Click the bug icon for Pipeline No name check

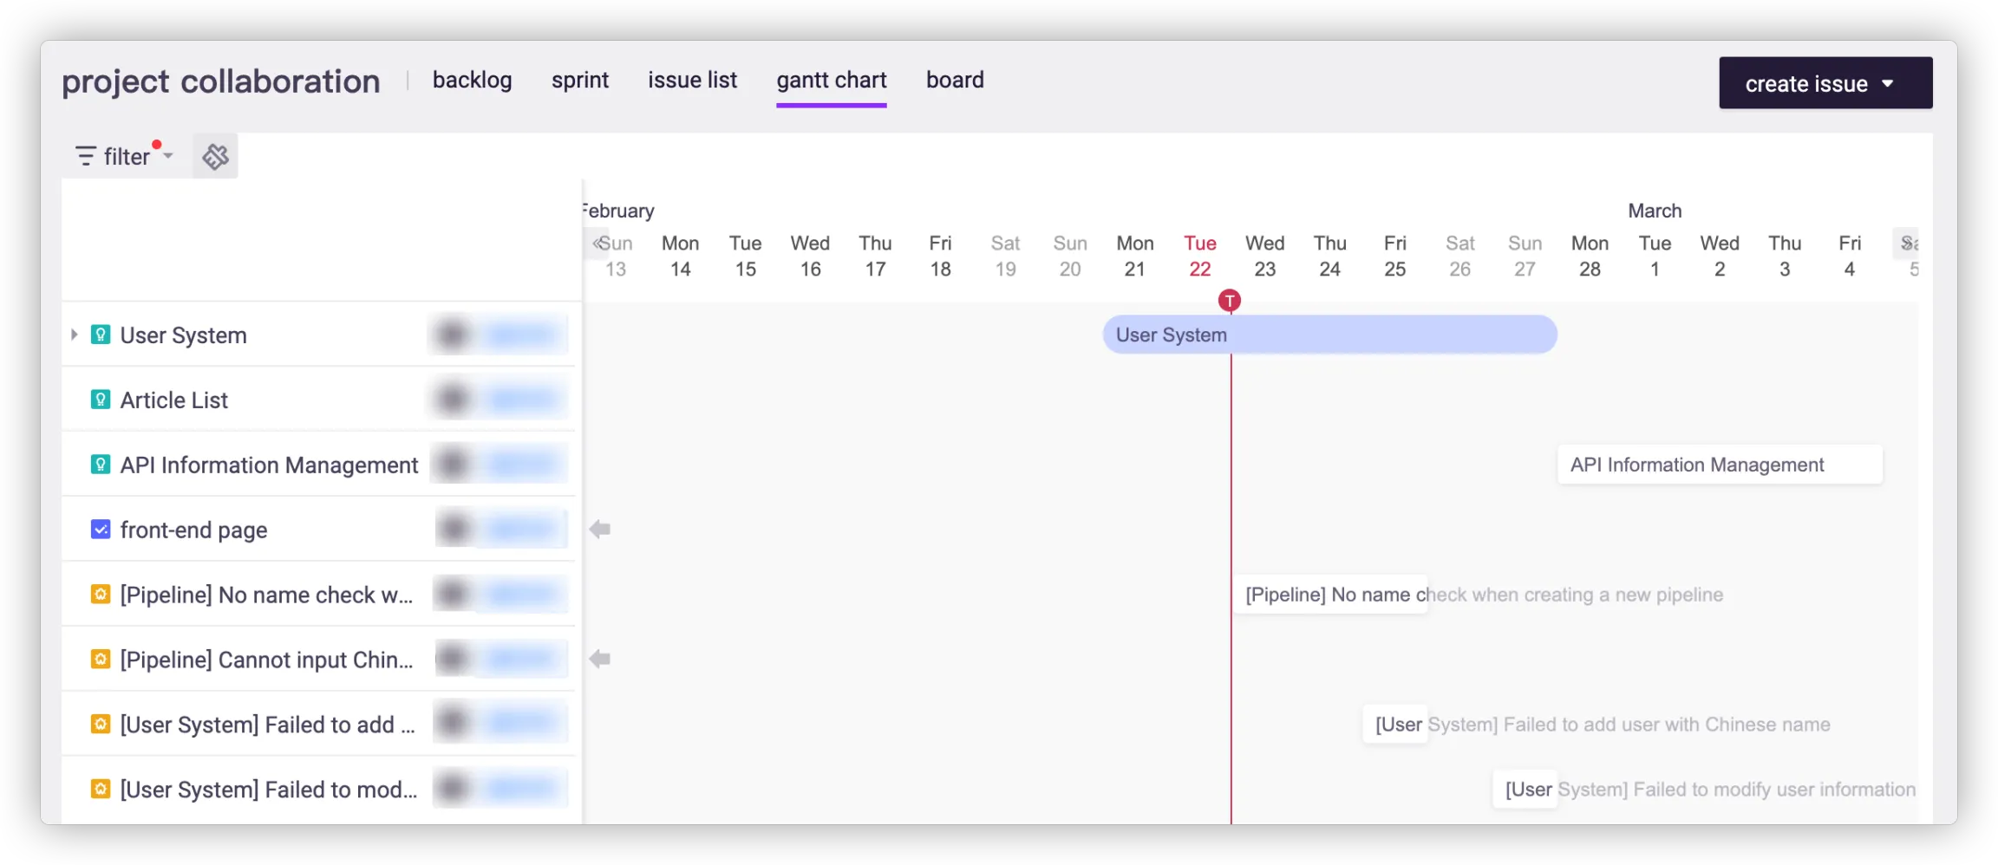[x=101, y=595]
